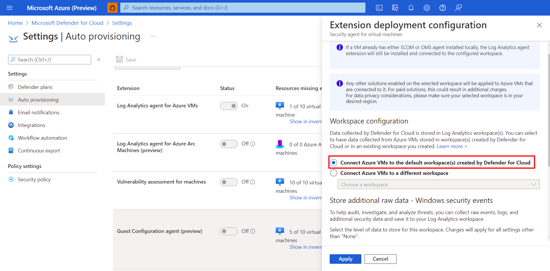Click the orange bug report icon
Screen dimensions: 550x271
click(112, 8)
